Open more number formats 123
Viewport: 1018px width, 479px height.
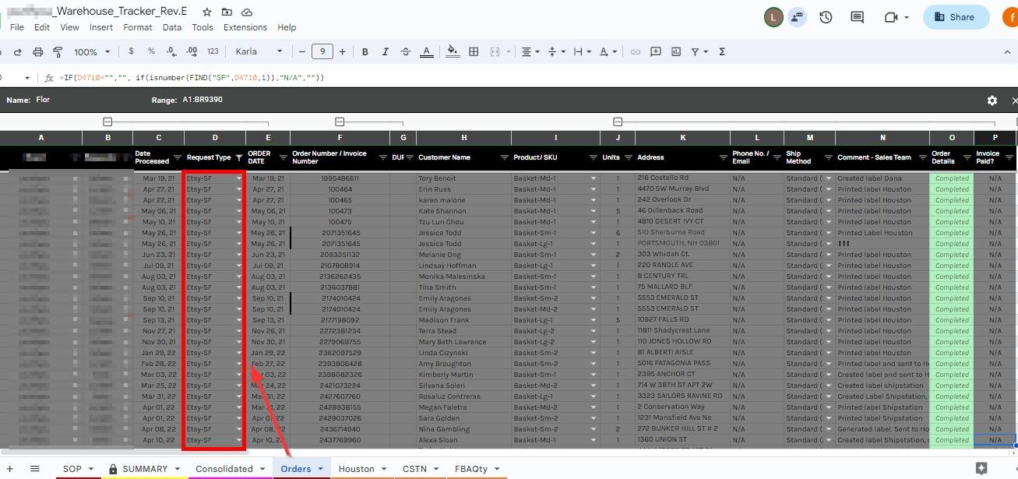[213, 51]
